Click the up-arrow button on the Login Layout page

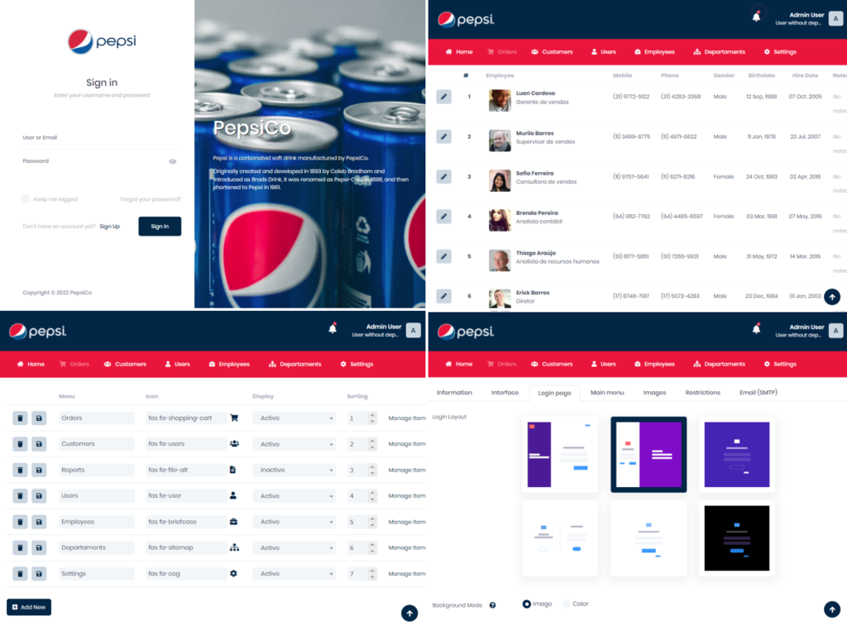point(832,609)
